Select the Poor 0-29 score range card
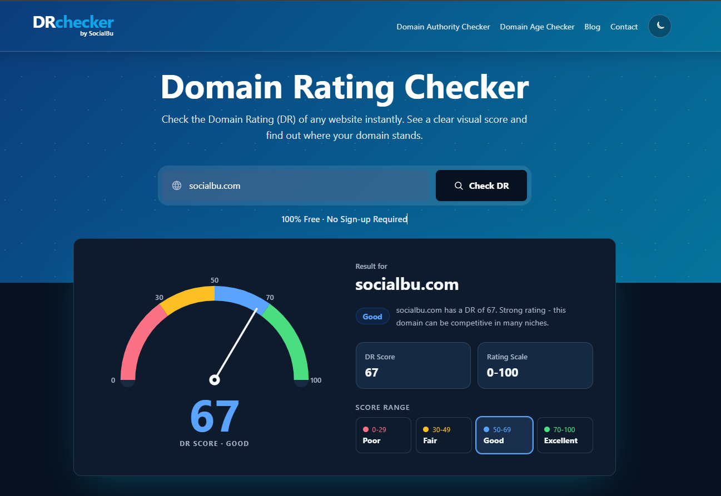Viewport: 721px width, 496px height. click(x=384, y=435)
